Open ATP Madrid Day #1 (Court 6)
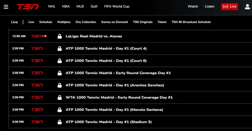Viewport: 252px width, 131px height. click(106, 61)
